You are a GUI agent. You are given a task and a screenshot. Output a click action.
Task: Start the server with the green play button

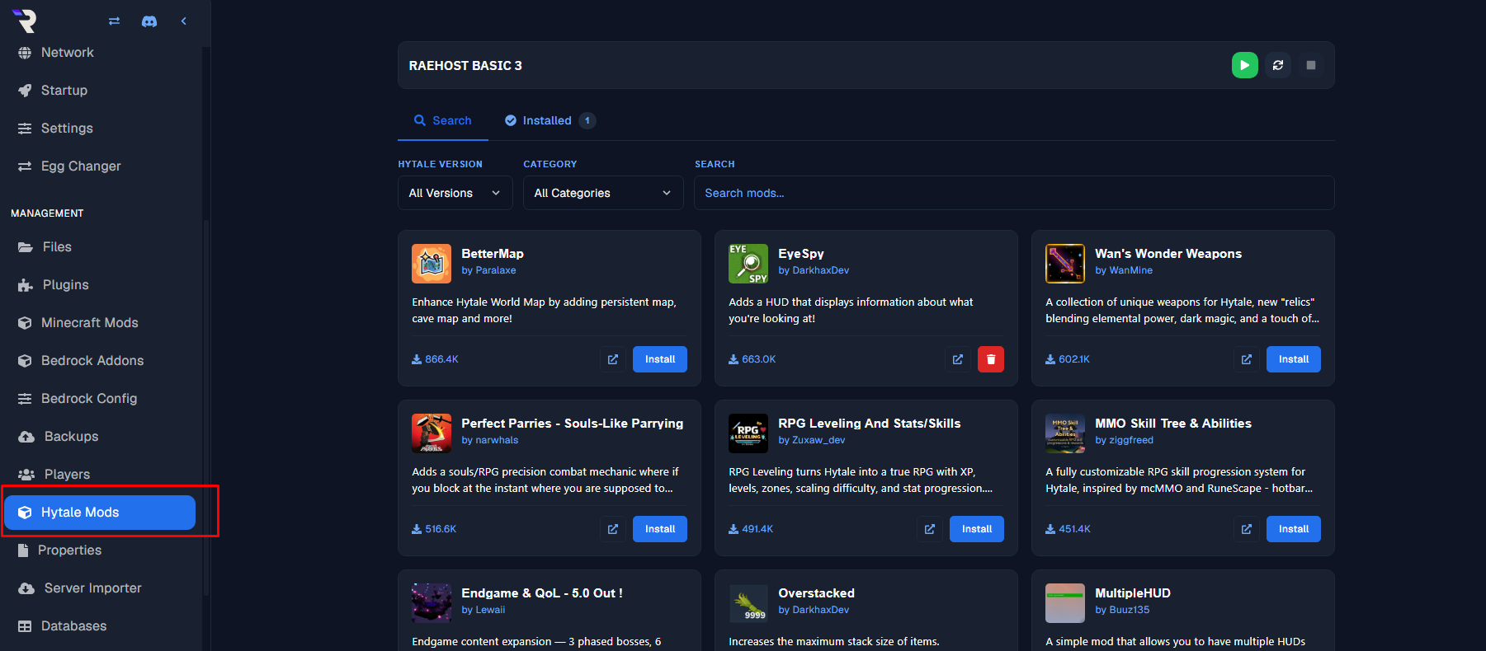pyautogui.click(x=1244, y=65)
